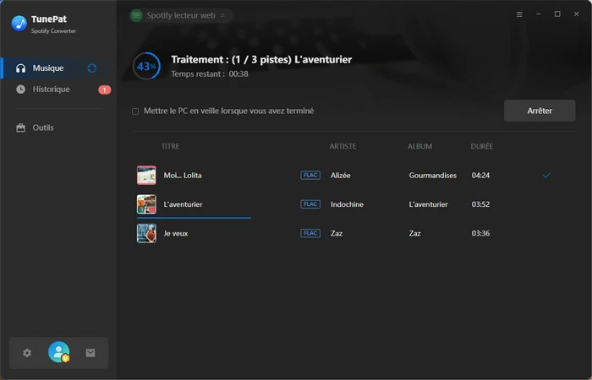Click the blue progress bar under L'aventurier
Screen dimensions: 592x380
tap(194, 218)
